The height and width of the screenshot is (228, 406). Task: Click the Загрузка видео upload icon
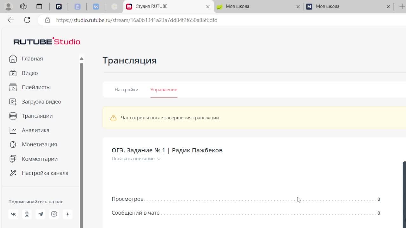pos(13,102)
